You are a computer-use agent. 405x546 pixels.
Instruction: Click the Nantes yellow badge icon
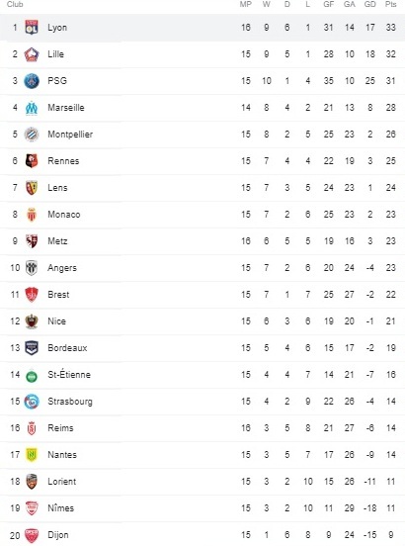tap(32, 455)
